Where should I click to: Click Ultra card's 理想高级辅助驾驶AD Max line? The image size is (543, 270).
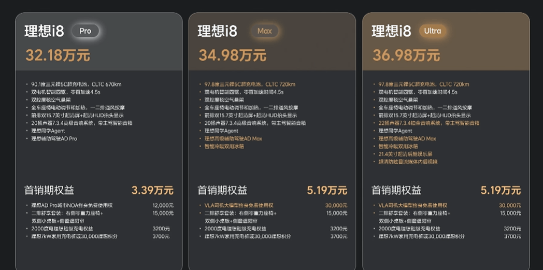click(407, 138)
